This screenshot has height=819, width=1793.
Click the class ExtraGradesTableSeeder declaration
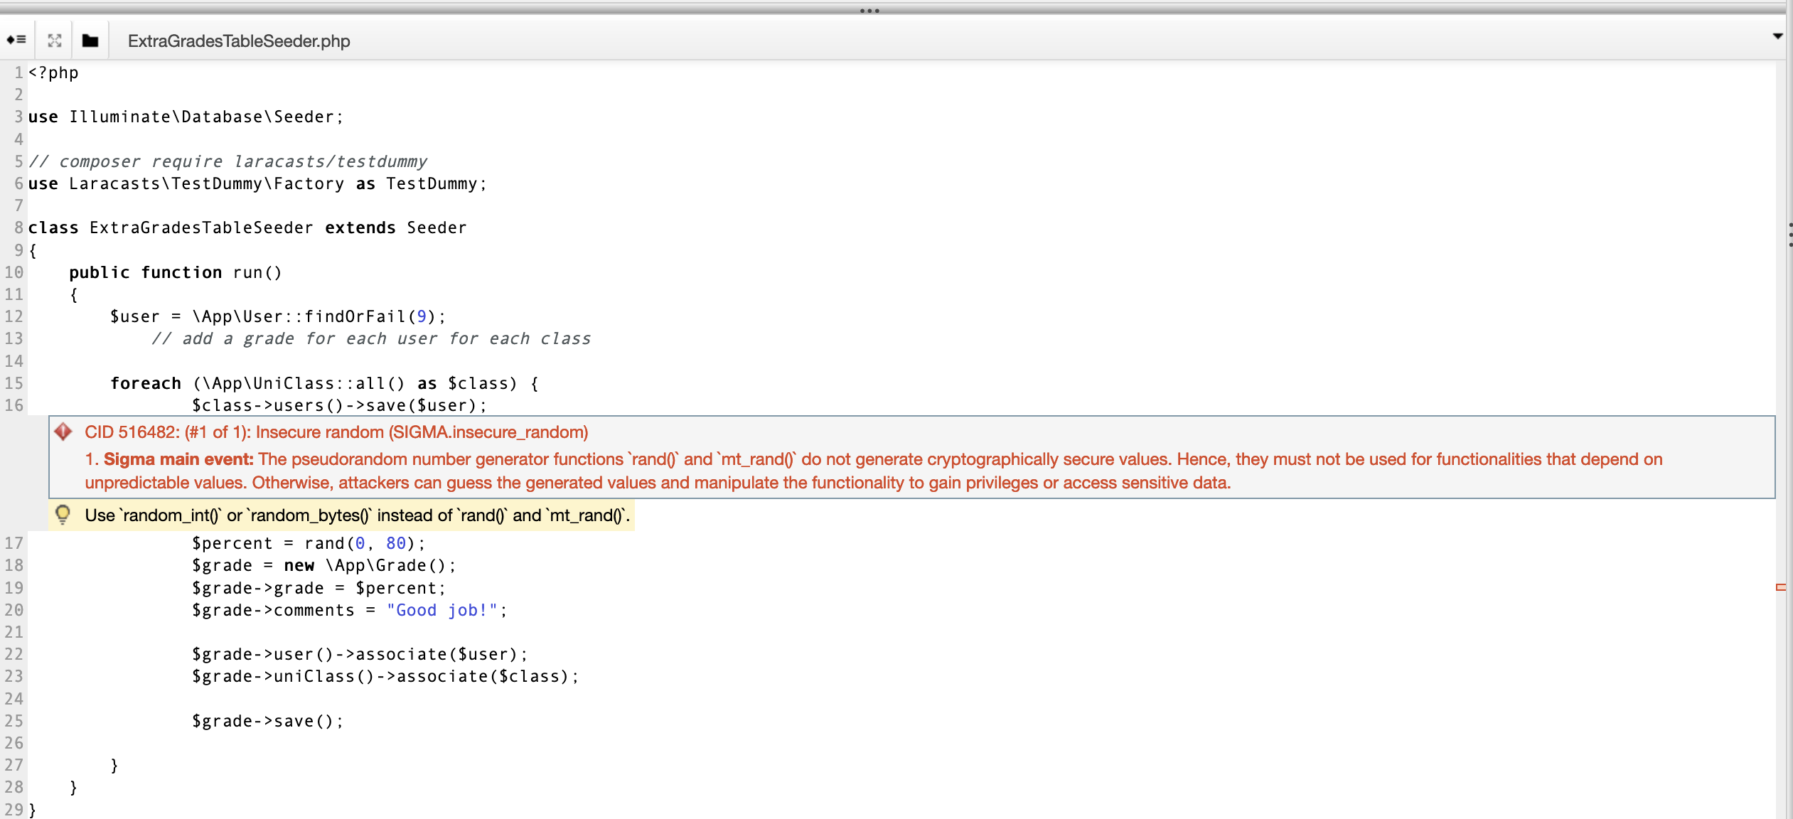tap(247, 227)
